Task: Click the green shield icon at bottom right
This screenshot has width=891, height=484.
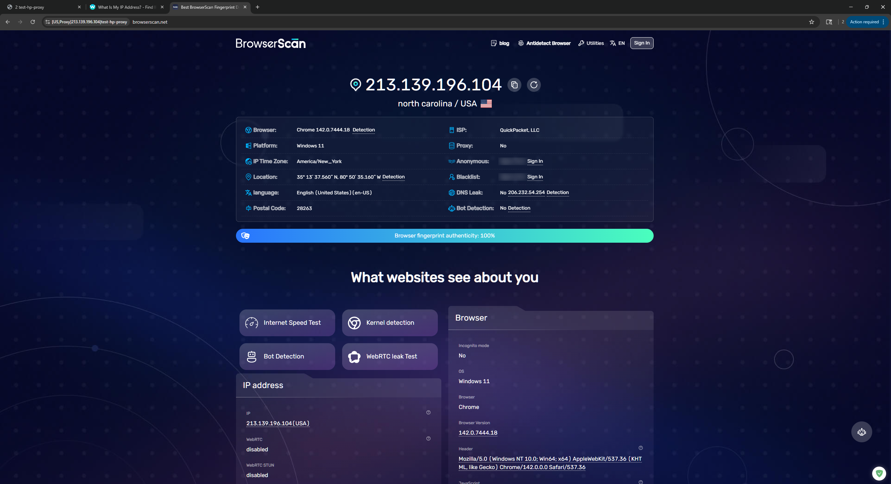Action: (x=879, y=473)
